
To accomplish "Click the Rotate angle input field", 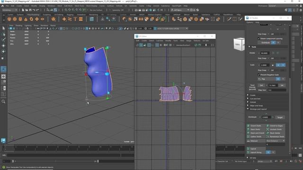I will click(x=265, y=53).
